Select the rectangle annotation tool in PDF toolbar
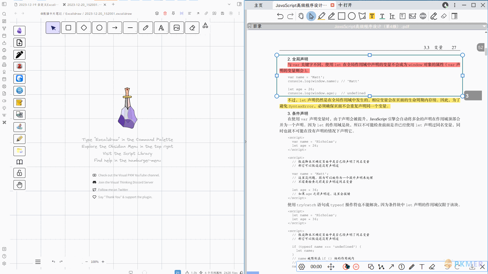488x274 pixels. pyautogui.click(x=342, y=16)
